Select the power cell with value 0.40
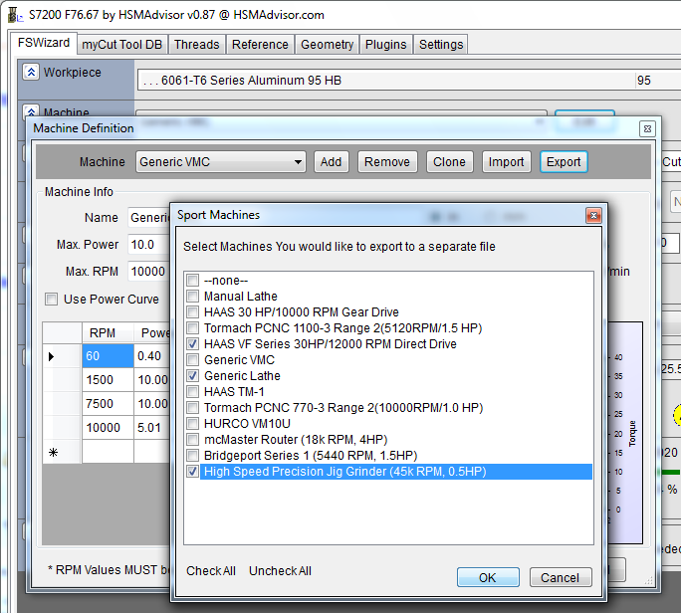 click(152, 356)
